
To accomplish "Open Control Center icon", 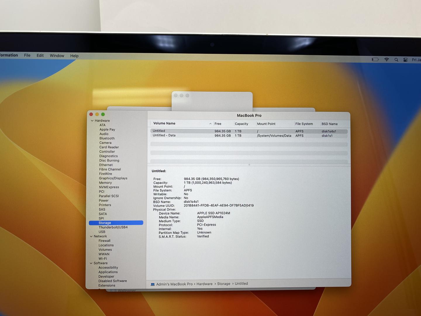I will point(406,60).
